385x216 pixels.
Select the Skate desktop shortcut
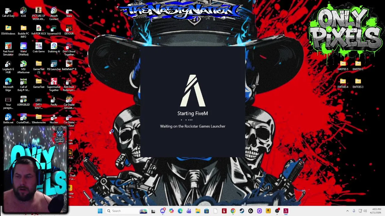[x=69, y=12]
